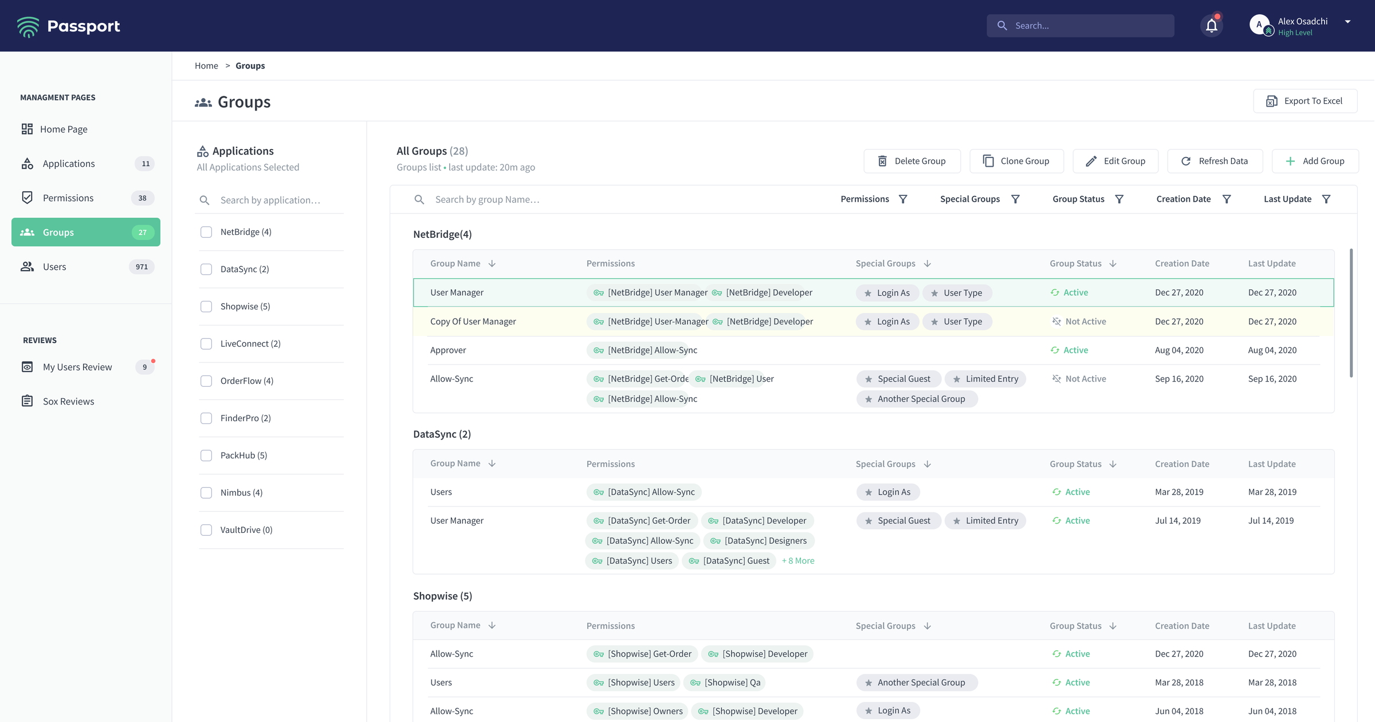Click the Creation Date filter funnel icon
1375x722 pixels.
pos(1227,199)
